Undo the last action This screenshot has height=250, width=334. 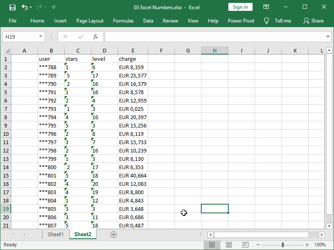pyautogui.click(x=23, y=7)
